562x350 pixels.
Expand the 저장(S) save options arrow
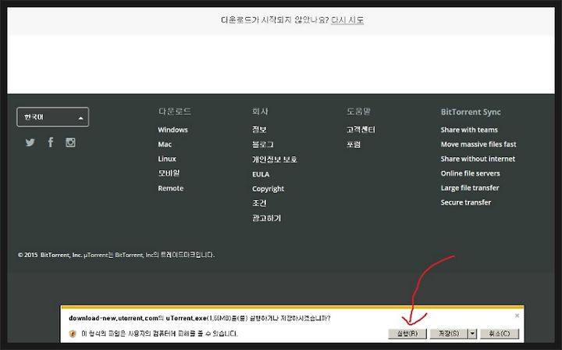(x=473, y=334)
